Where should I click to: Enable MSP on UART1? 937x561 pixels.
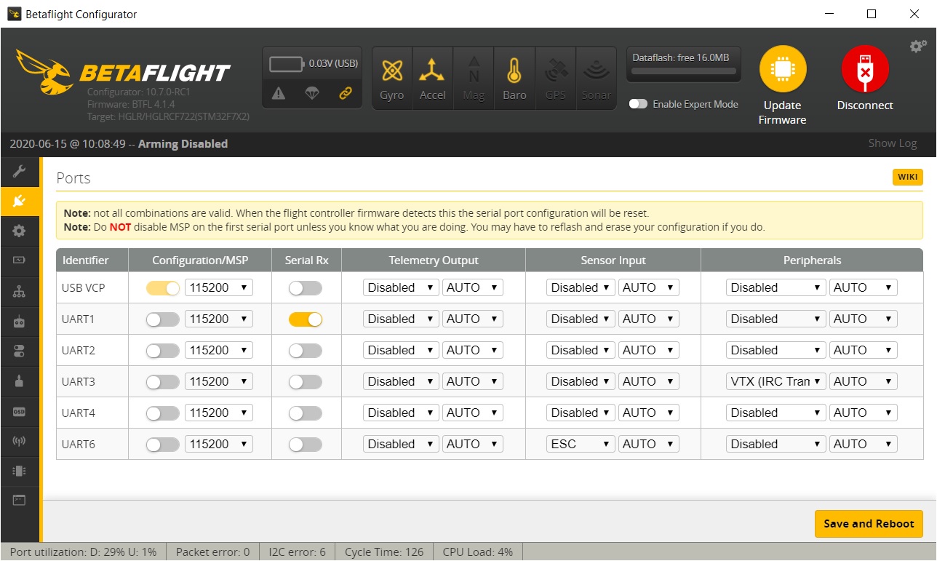click(163, 319)
